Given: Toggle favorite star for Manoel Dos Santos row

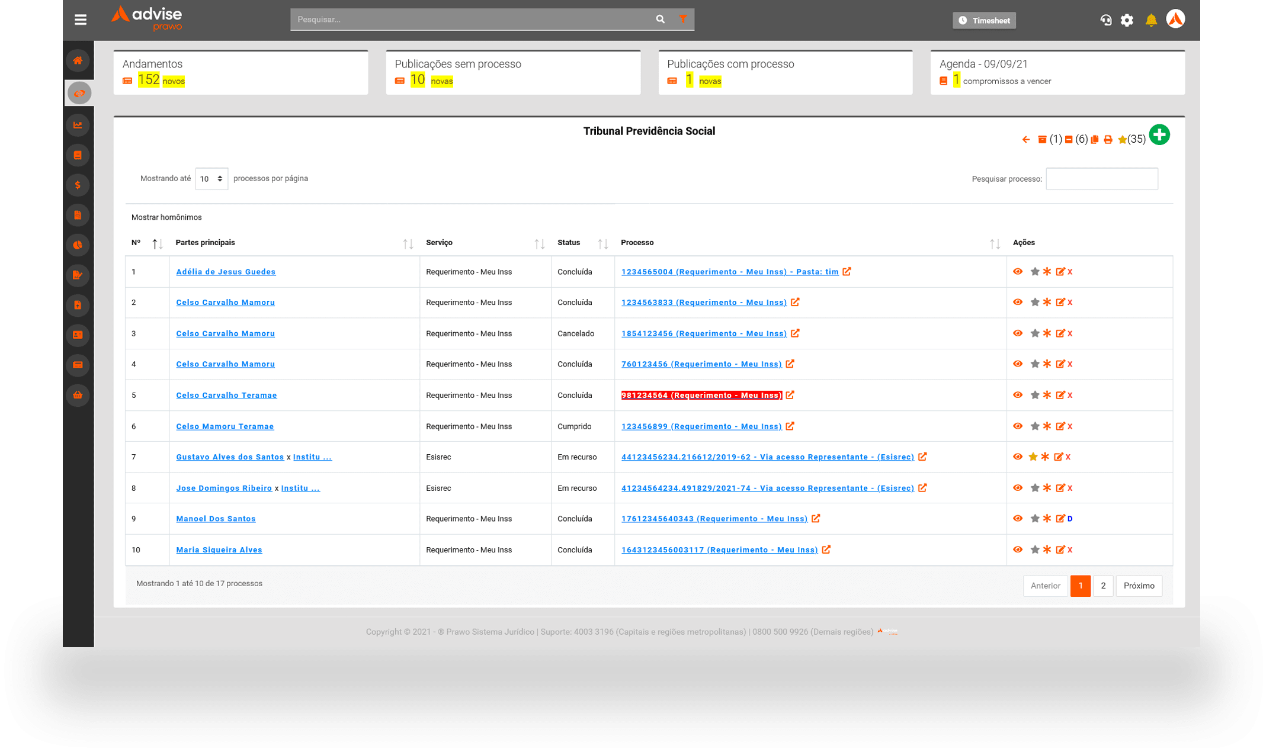Looking at the screenshot, I should pos(1035,519).
